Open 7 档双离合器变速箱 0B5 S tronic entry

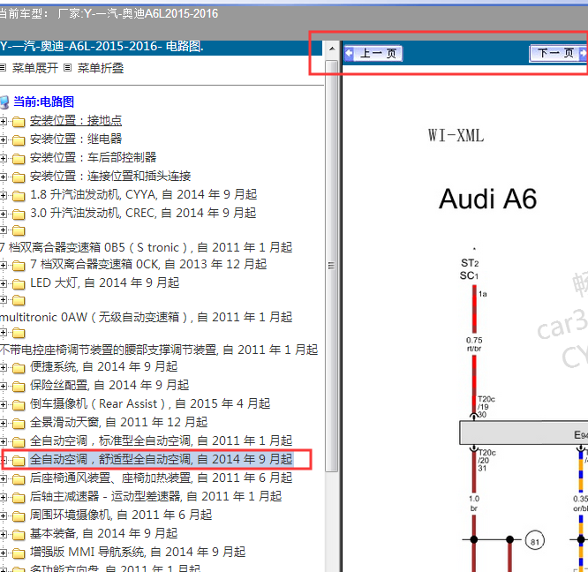147,247
